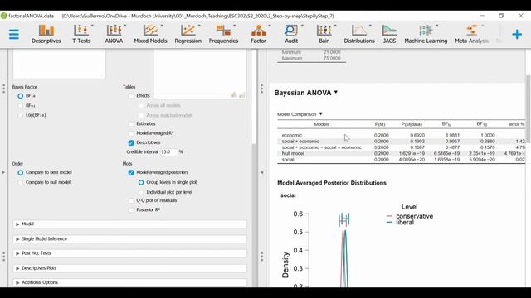Expand the Additional Options section

point(129,282)
